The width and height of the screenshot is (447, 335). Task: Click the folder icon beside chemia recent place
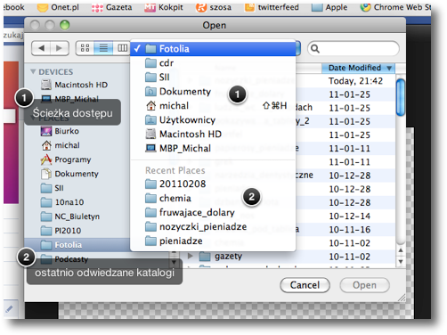pos(150,198)
